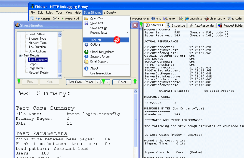The image size is (244, 158).
Task: Select the Test Summary tree item
Action: click(38, 60)
